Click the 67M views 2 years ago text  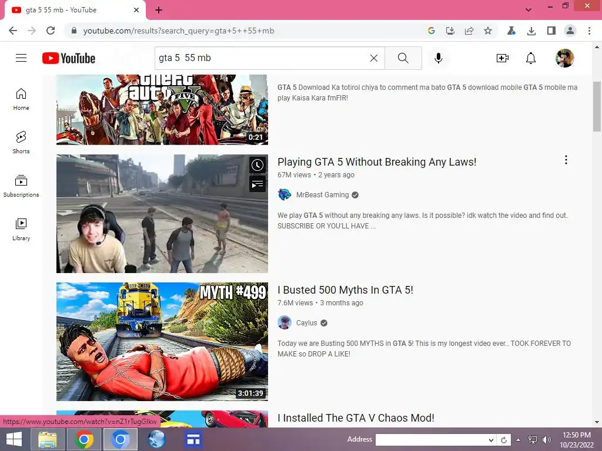316,175
